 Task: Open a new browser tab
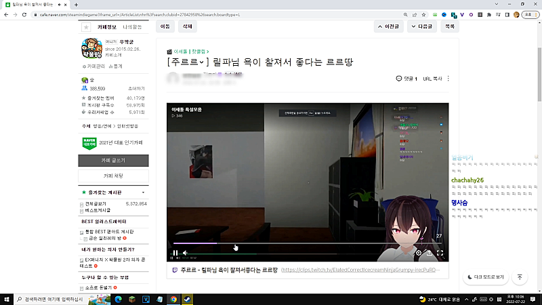click(x=76, y=5)
